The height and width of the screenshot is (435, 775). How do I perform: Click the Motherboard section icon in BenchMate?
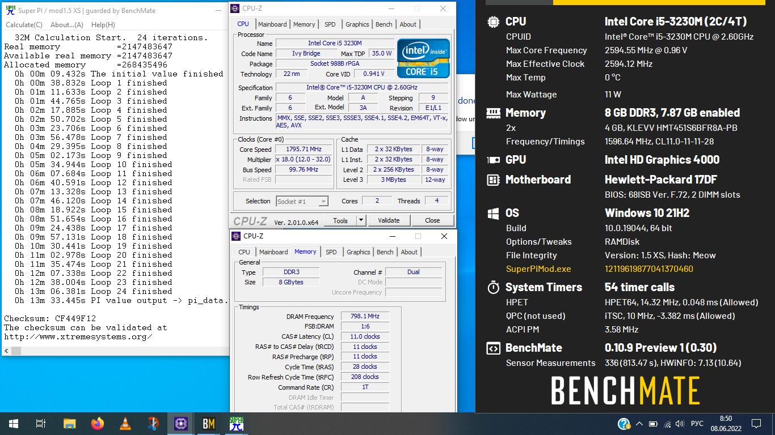point(493,180)
